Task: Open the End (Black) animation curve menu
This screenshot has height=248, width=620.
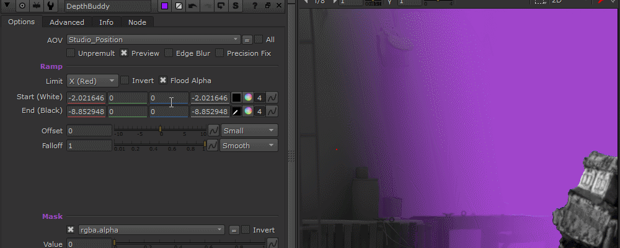Action: 272,112
